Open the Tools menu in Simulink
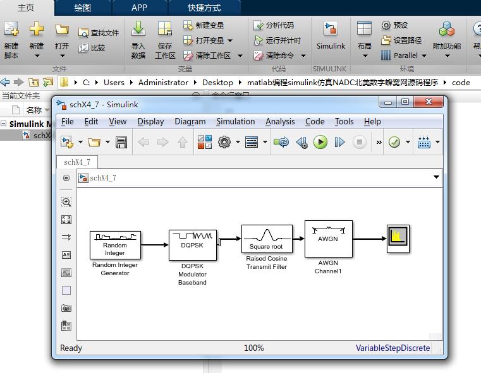Screen dimensions: 481x373 [x=344, y=122]
